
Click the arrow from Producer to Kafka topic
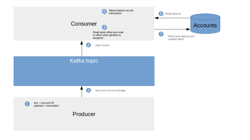82,92
